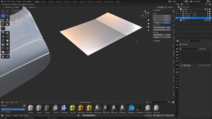
Task: Select the Extrude Region tool
Action: 3,33
